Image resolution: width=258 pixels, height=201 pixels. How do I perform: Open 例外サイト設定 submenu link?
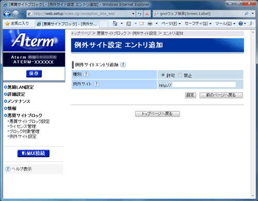click(22, 137)
